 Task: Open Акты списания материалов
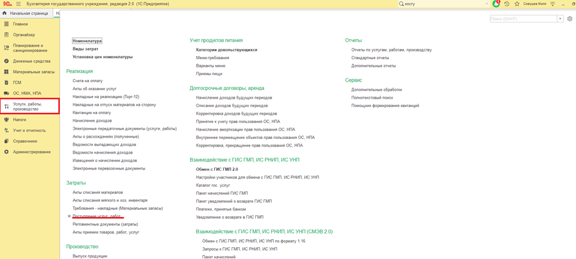point(98,192)
